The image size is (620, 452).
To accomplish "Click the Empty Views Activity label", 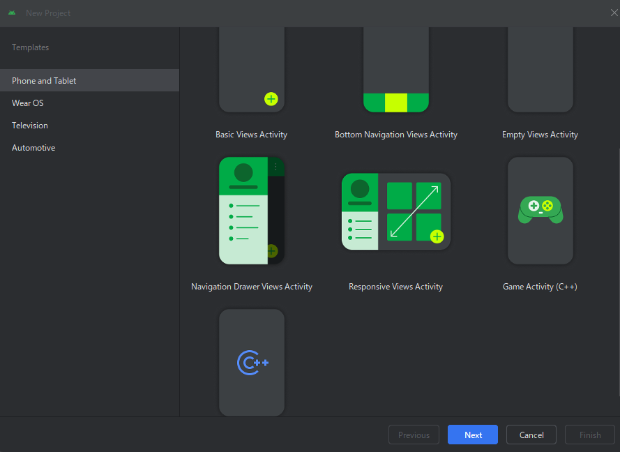I will pos(540,135).
